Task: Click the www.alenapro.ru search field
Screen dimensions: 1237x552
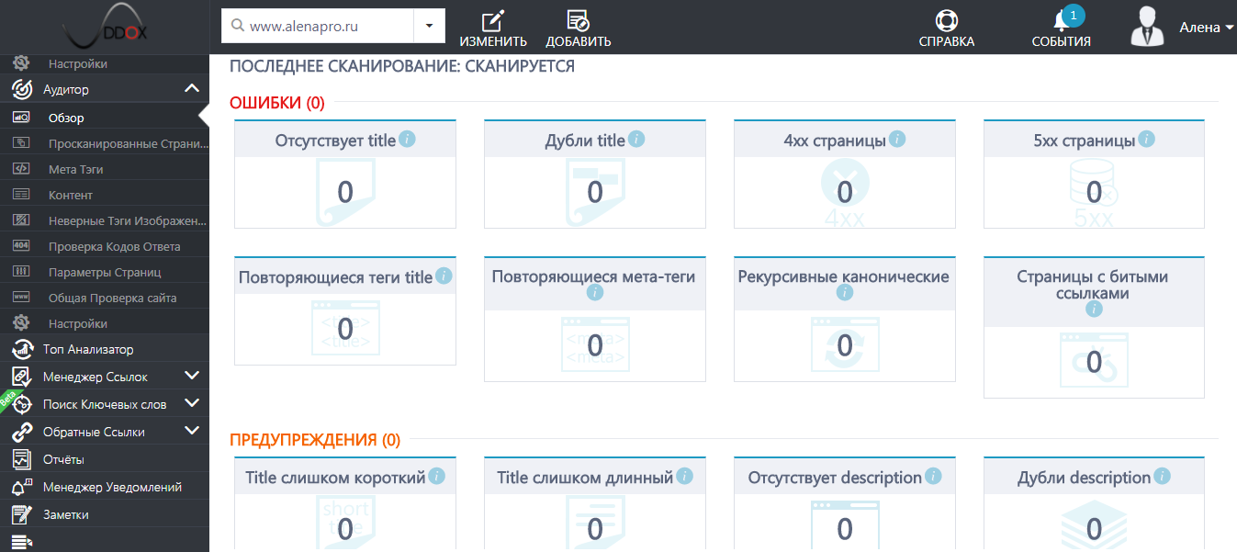Action: [x=321, y=26]
